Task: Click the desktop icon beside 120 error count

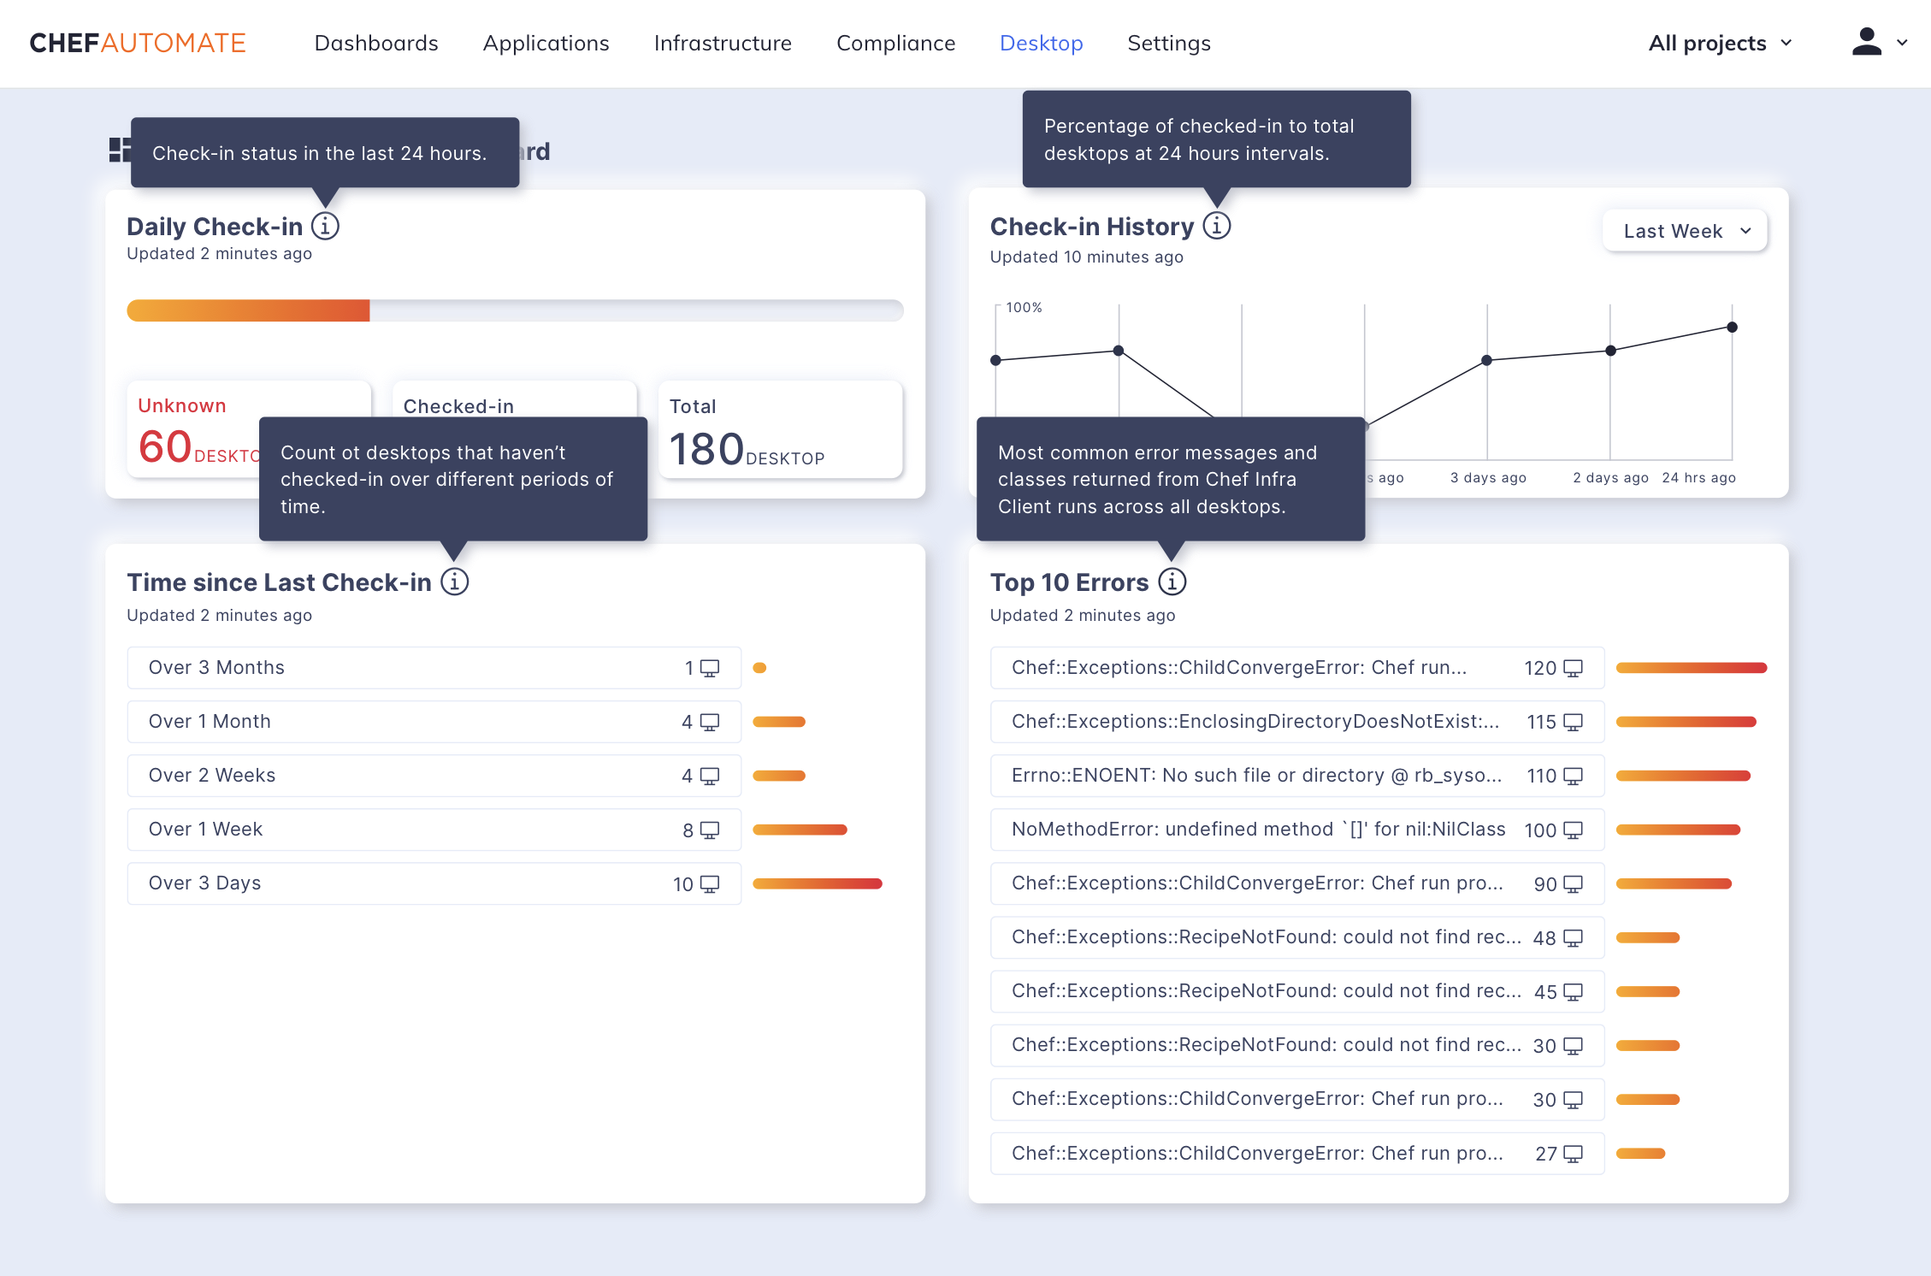Action: pos(1573,668)
